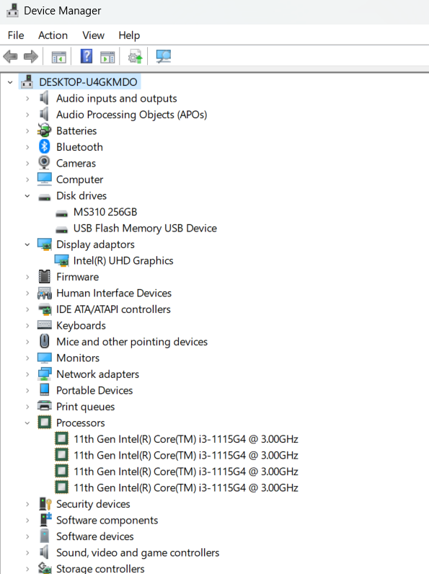
Task: Click Show/Hide Console Tree toolbar icon
Action: [x=59, y=57]
